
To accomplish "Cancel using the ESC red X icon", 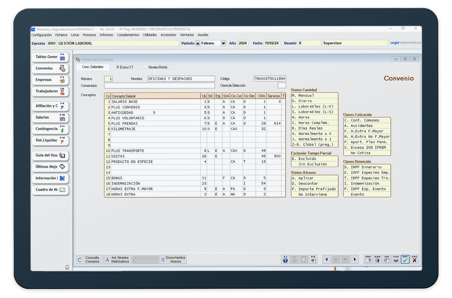I will point(414,259).
